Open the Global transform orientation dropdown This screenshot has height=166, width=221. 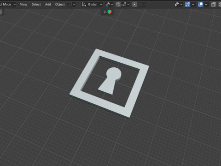click(92, 5)
